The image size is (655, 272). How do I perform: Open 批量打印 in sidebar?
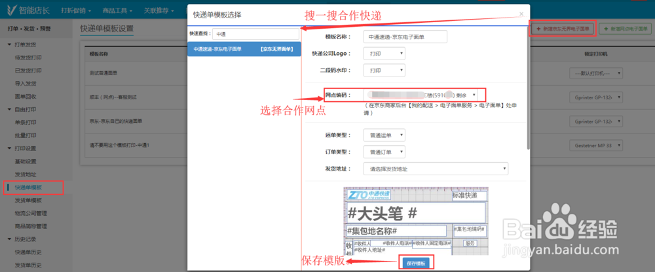pyautogui.click(x=26, y=135)
